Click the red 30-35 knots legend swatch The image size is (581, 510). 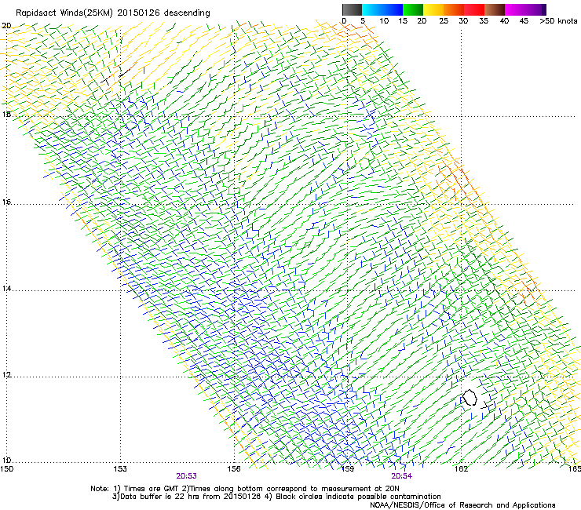[474, 9]
